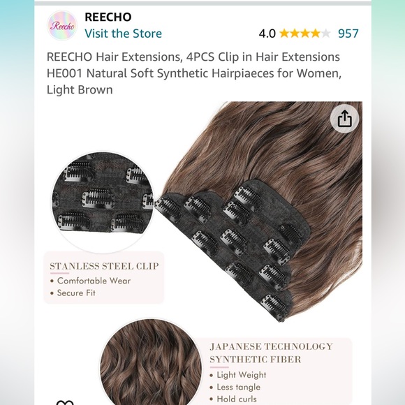The width and height of the screenshot is (405, 405).
Task: Click the STANLESS STEEL CLIP heading
Action: tap(104, 266)
